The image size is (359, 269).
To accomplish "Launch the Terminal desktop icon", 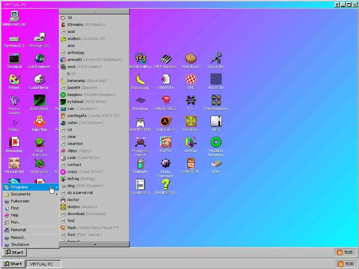I will tap(14, 61).
